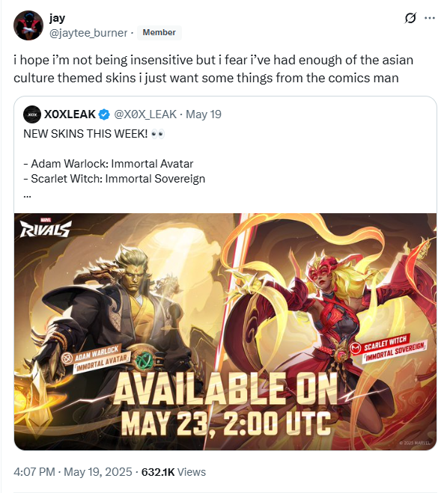The height and width of the screenshot is (493, 447).
Task: Open the @jaytee_burner handle link
Action: coord(88,33)
